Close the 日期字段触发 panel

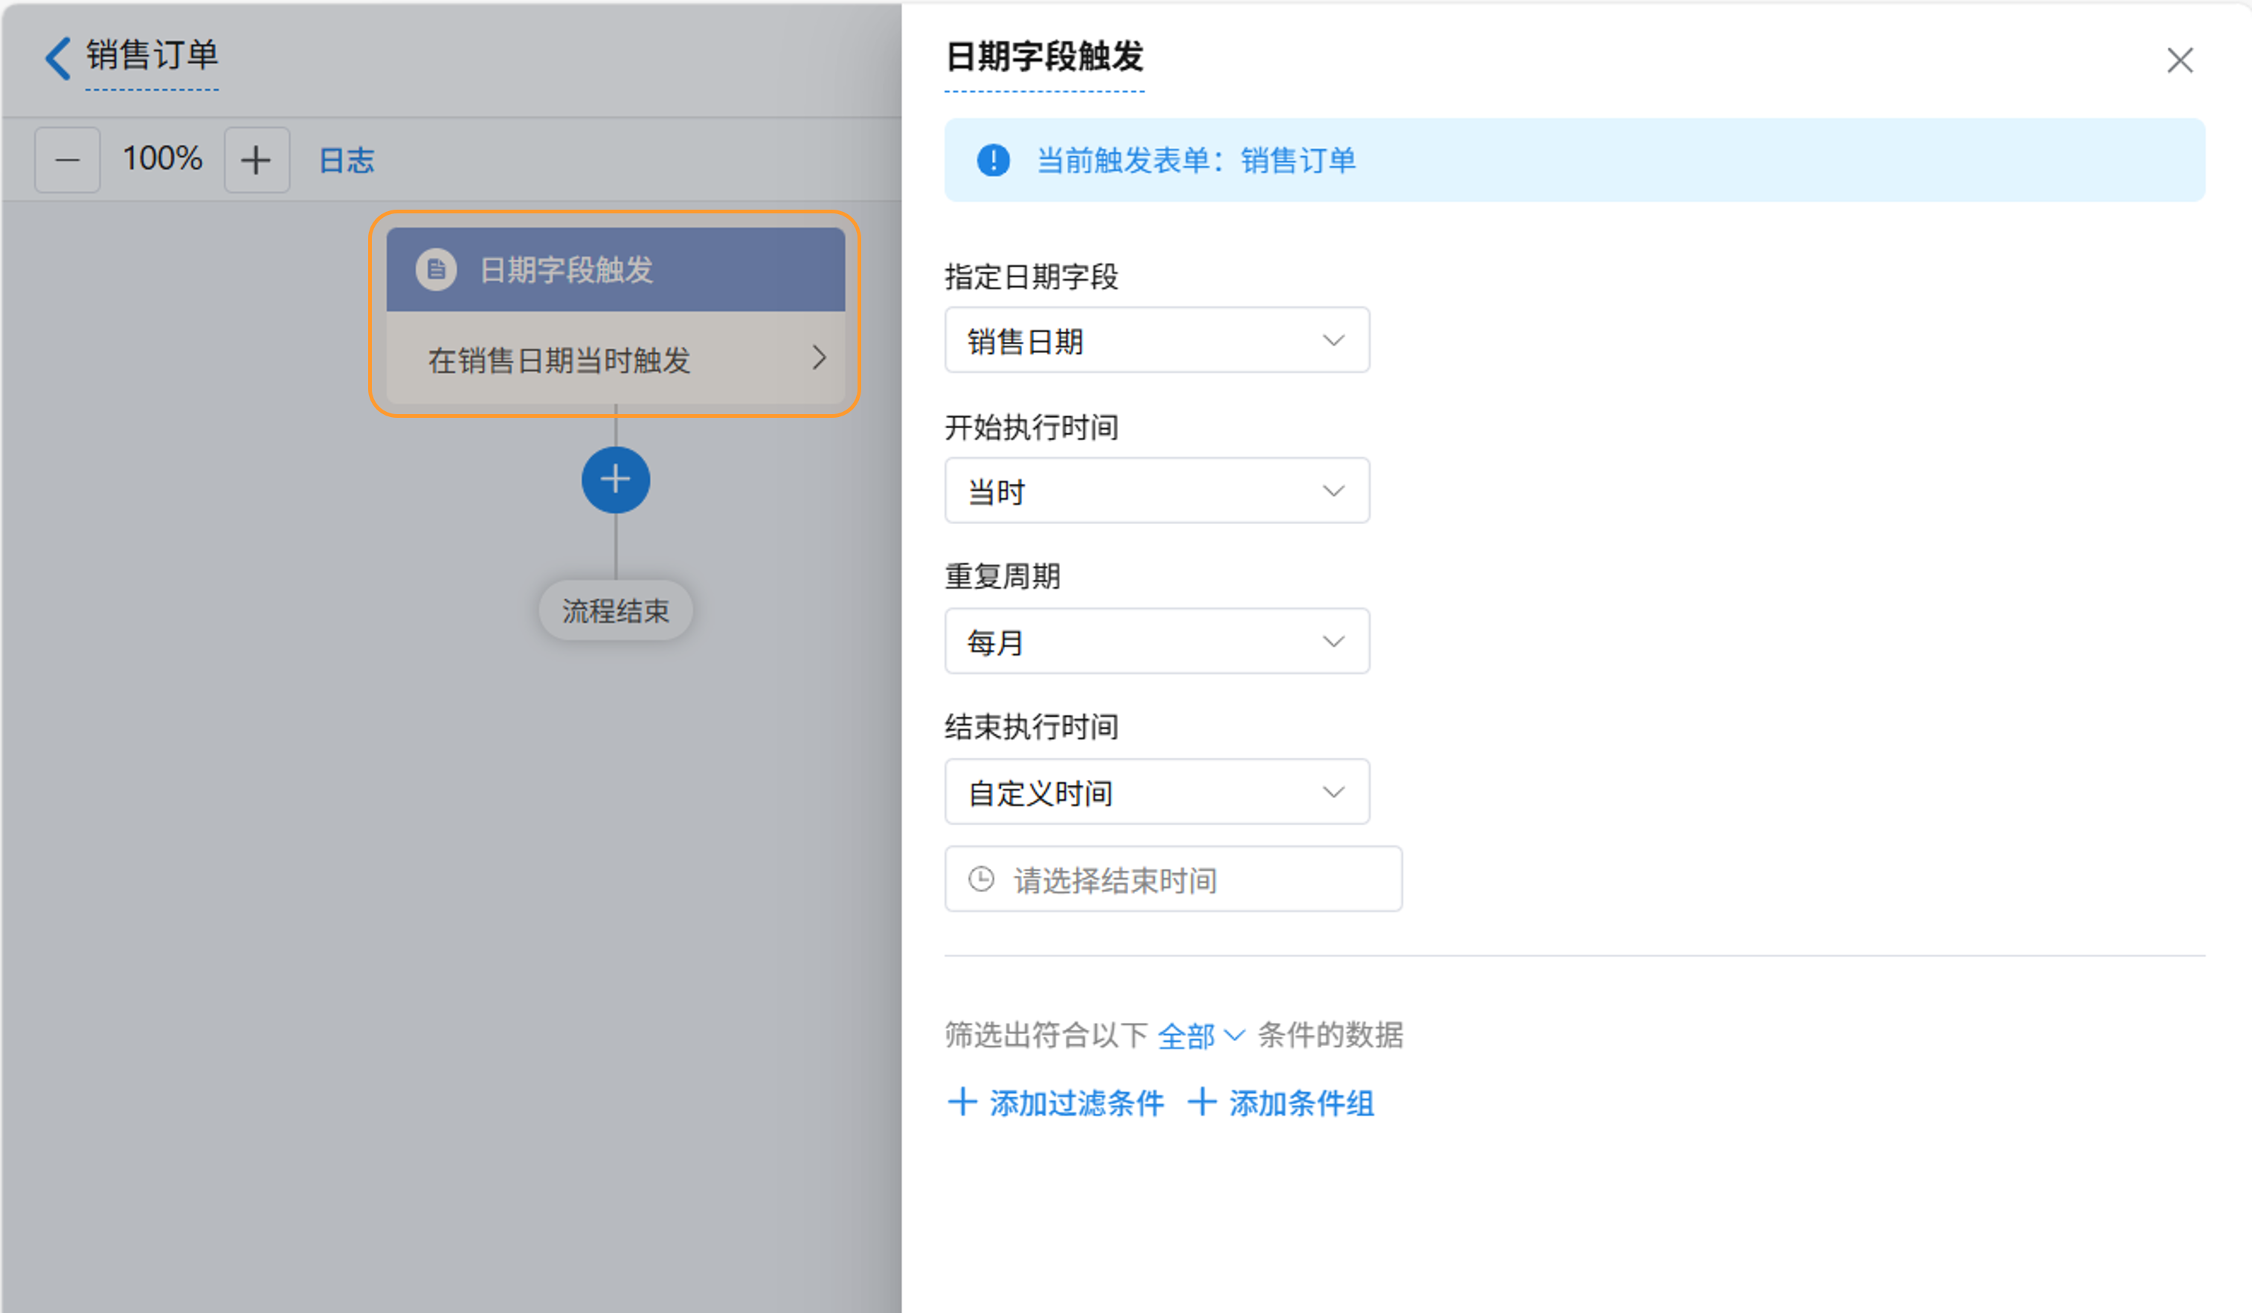coord(2178,61)
